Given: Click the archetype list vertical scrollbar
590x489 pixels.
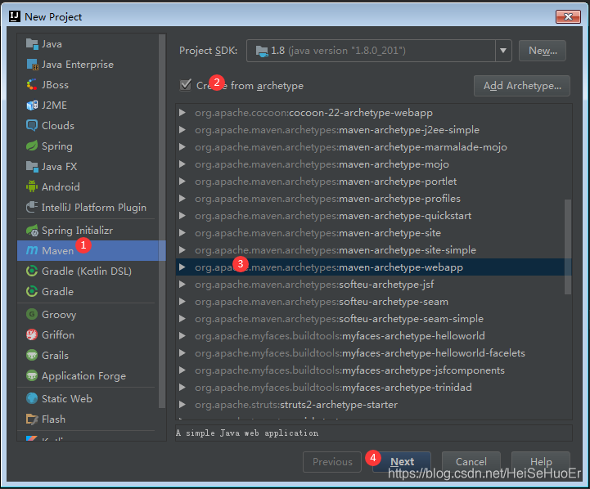Looking at the screenshot, I should (567, 247).
